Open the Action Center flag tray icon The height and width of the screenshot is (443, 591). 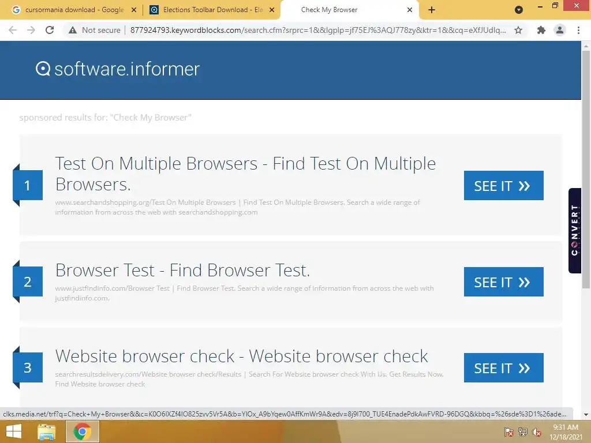coord(508,432)
